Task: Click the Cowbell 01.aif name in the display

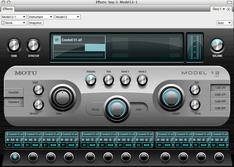Action: 72,40
